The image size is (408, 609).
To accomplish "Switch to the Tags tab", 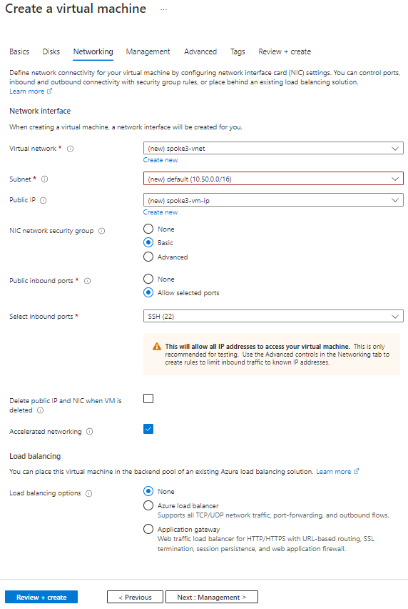I will coord(238,51).
